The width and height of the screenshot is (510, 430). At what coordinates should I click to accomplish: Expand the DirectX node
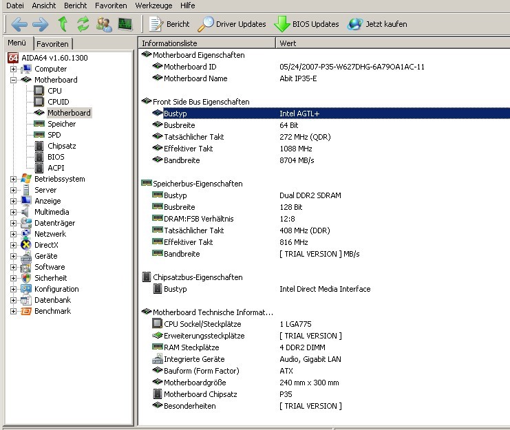tap(13, 245)
